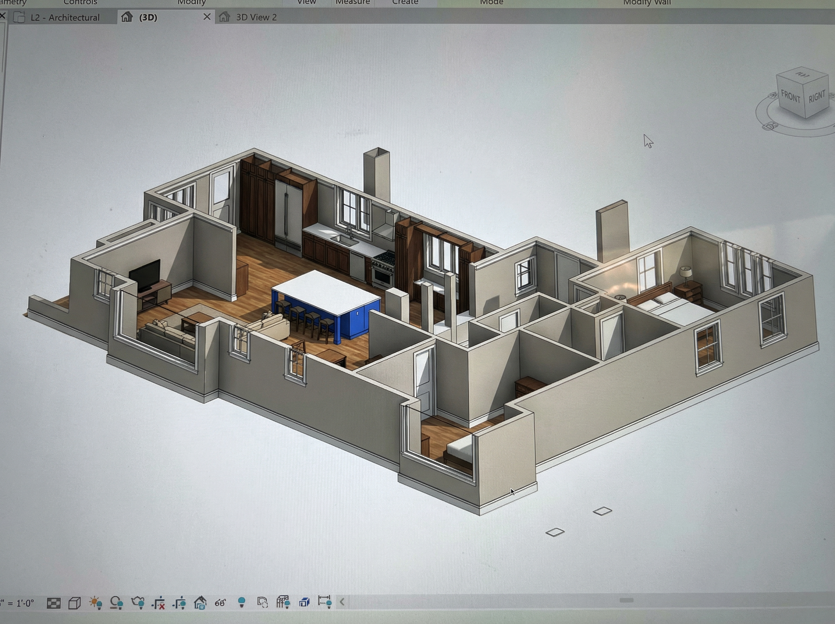Open Visual Style cube icon
835x624 pixels.
(x=74, y=603)
